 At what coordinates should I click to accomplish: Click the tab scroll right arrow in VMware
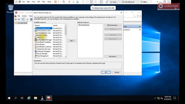(x=158, y=2)
